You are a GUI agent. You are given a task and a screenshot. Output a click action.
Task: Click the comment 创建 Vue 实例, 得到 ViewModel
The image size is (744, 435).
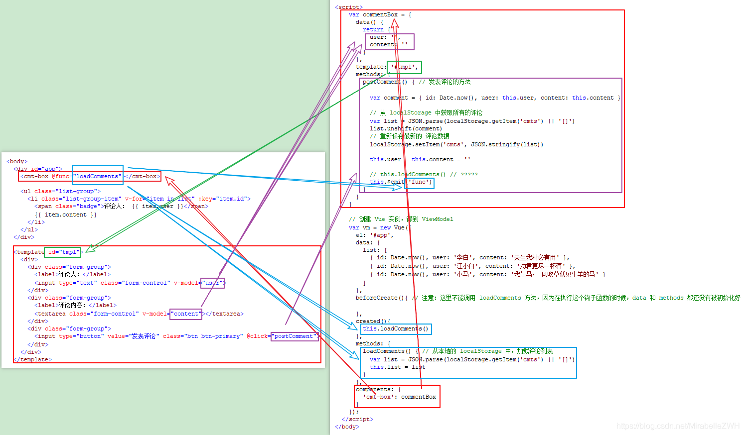(401, 219)
